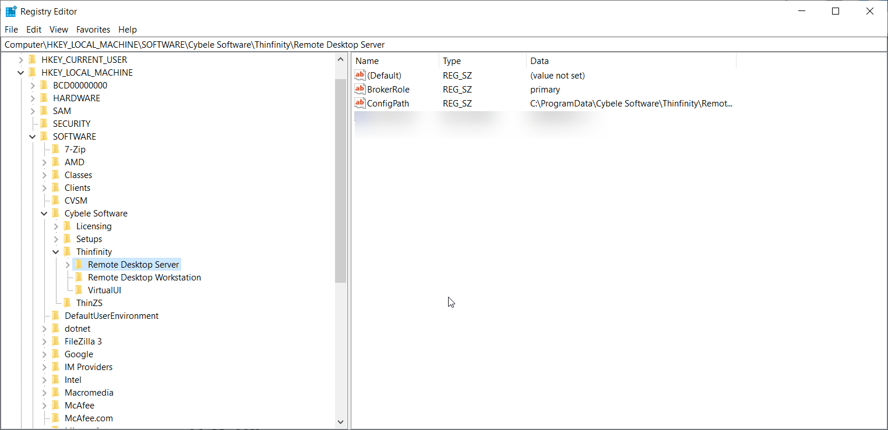Expand the HKEY_CURRENT_USER key
888x430 pixels.
pos(21,59)
